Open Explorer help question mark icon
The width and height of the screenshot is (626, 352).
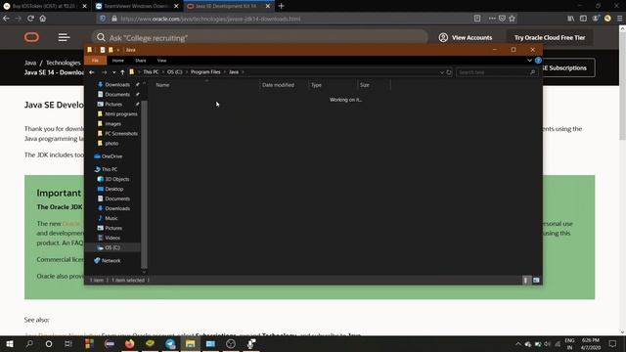(538, 61)
